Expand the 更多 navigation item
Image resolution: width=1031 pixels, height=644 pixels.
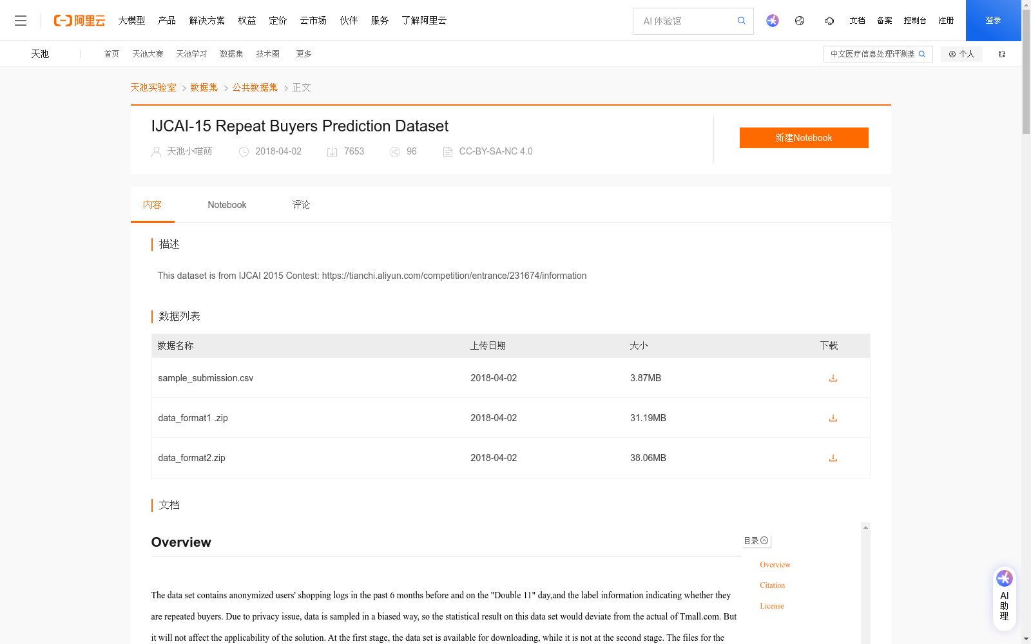coord(304,54)
